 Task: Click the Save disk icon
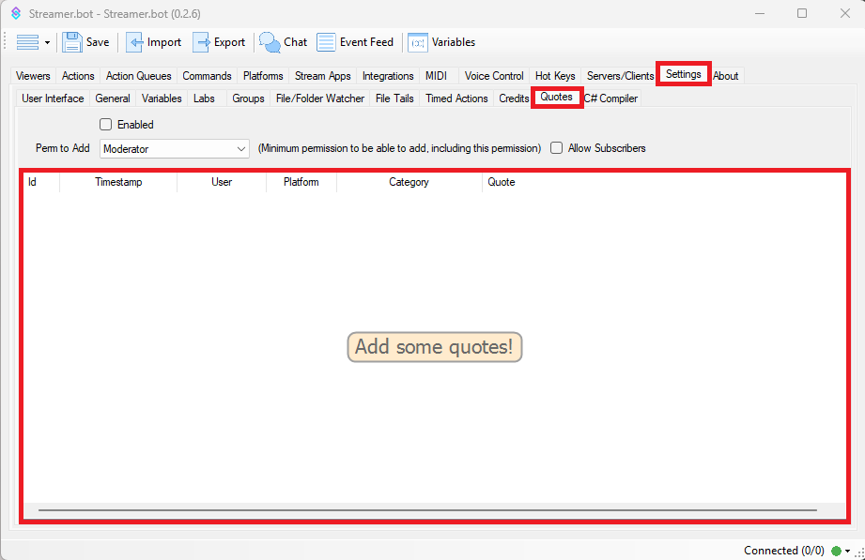(73, 42)
